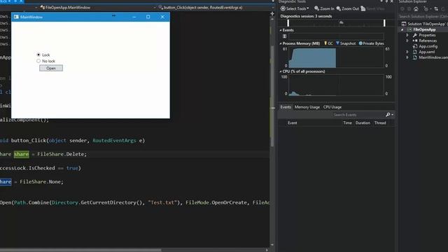Select the Properties wrench item
This screenshot has height=252, width=448.
point(424,35)
